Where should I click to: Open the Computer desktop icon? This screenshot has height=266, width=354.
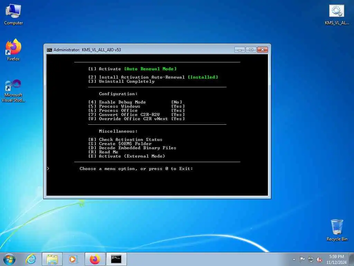pos(13,15)
